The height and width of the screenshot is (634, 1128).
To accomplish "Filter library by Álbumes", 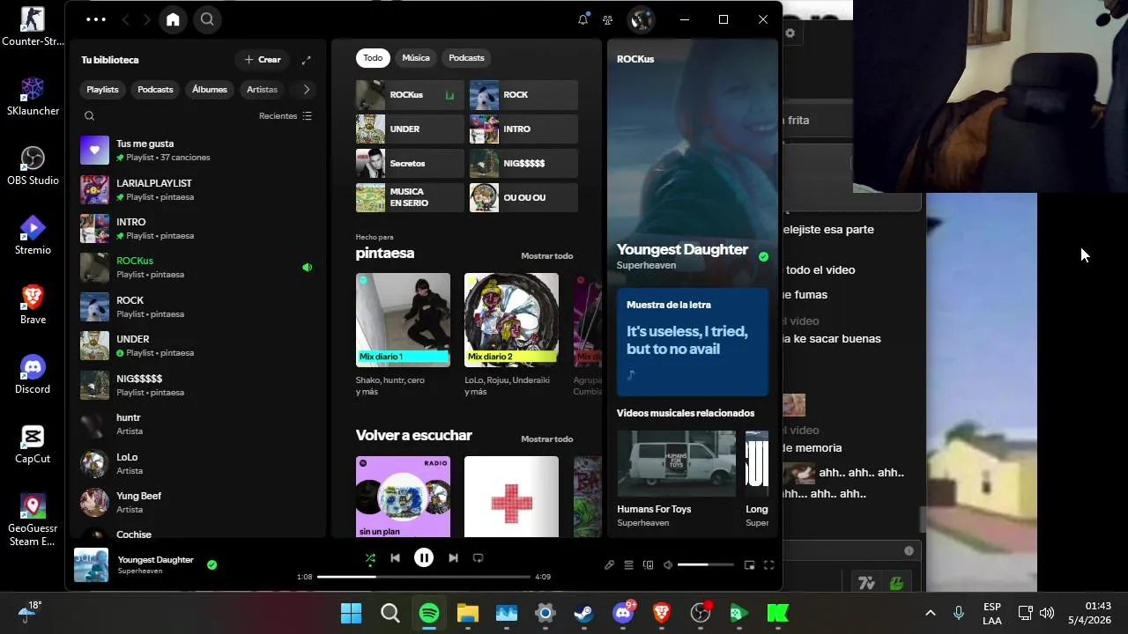I will [210, 90].
